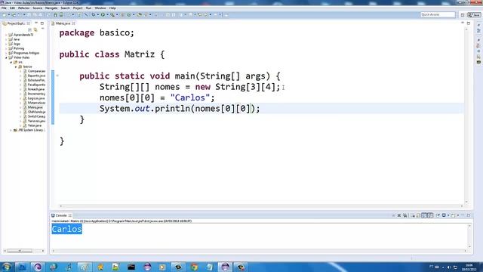Collapse the basico package node
This screenshot has height=272, width=483.
click(16, 66)
